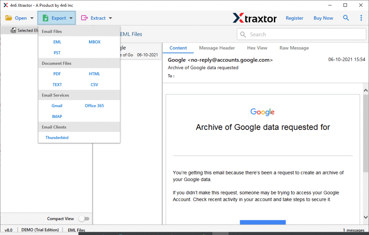Image resolution: width=369 pixels, height=235 pixels.
Task: Click the Register link
Action: pyautogui.click(x=294, y=18)
